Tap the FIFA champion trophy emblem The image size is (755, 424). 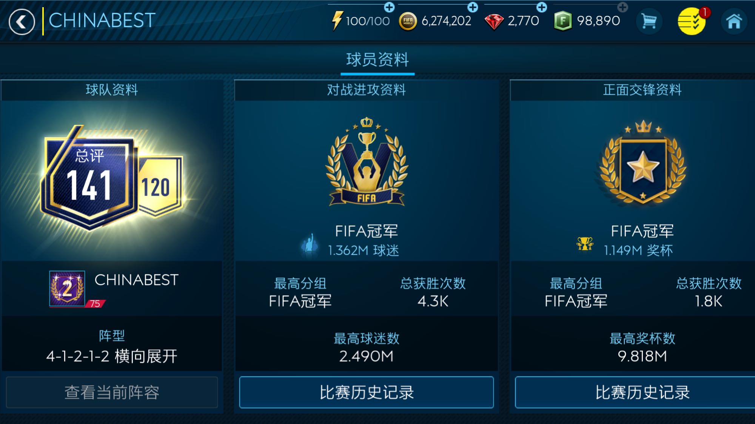coord(367,161)
